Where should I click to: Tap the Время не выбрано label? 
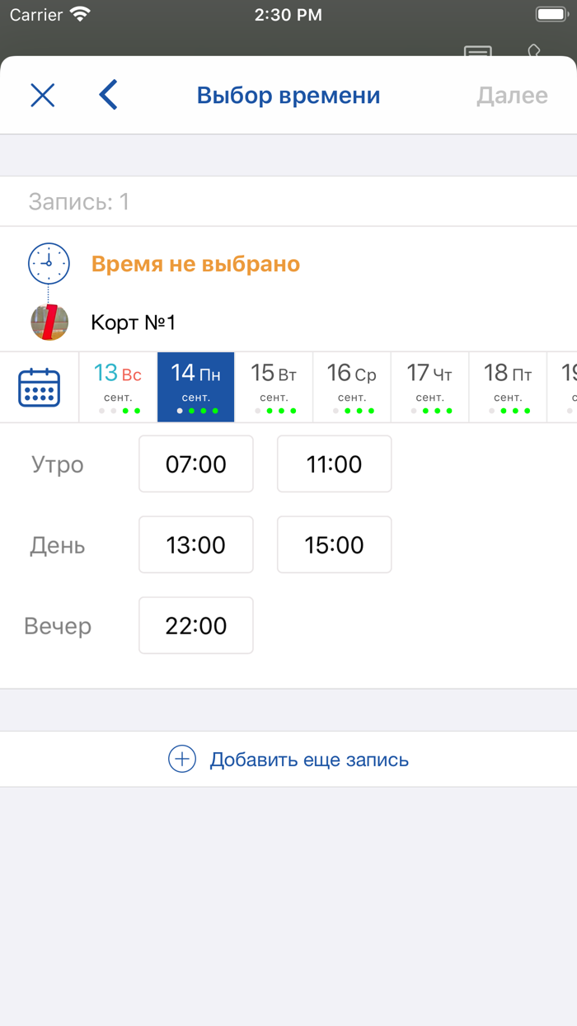coord(195,264)
